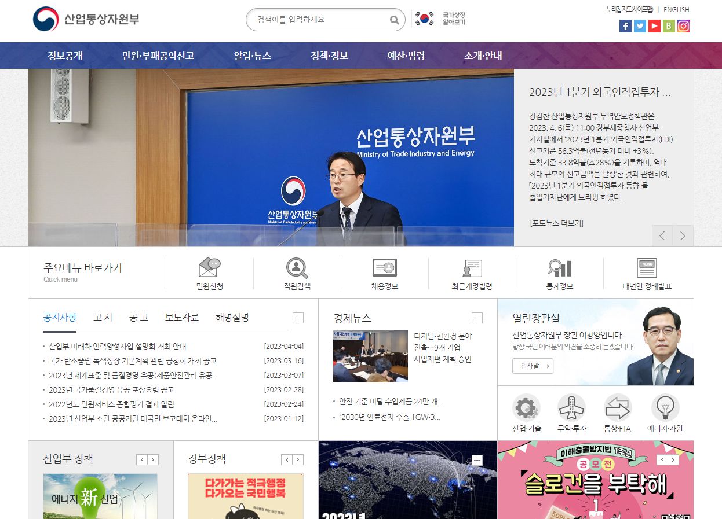Select the 통상·FTA arrows icon
The width and height of the screenshot is (722, 519).
[618, 408]
